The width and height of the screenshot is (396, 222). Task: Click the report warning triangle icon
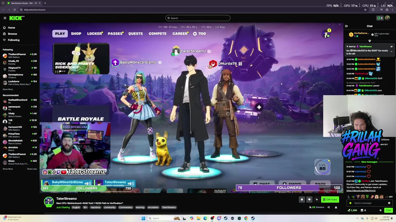pos(336,208)
